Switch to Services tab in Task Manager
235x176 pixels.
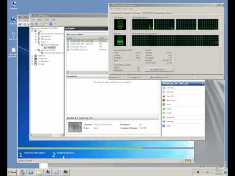coord(137,13)
